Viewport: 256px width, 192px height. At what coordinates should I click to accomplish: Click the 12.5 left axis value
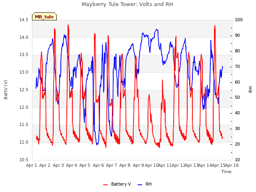(x=24, y=90)
